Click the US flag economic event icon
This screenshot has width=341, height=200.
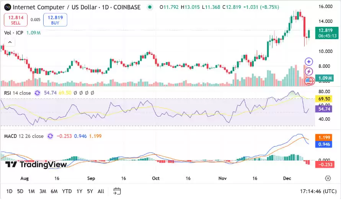pyautogui.click(x=309, y=81)
